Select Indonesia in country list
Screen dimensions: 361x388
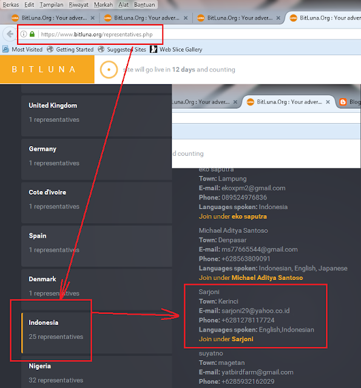(96, 333)
